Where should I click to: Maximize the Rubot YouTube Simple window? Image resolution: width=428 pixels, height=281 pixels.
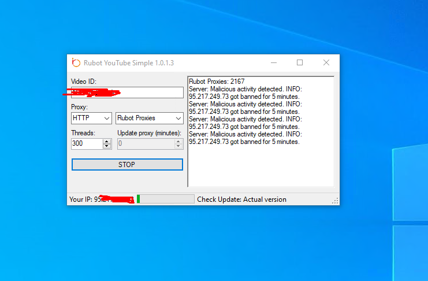click(x=300, y=62)
